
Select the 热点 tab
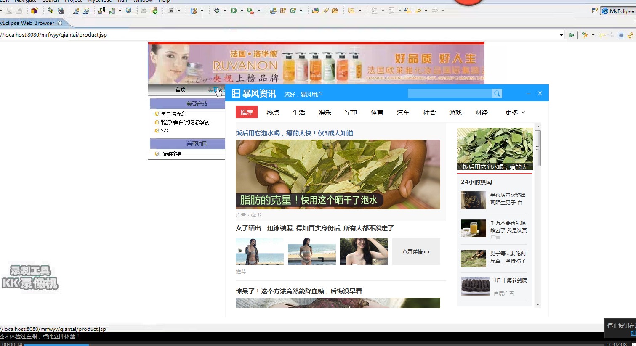click(x=273, y=112)
